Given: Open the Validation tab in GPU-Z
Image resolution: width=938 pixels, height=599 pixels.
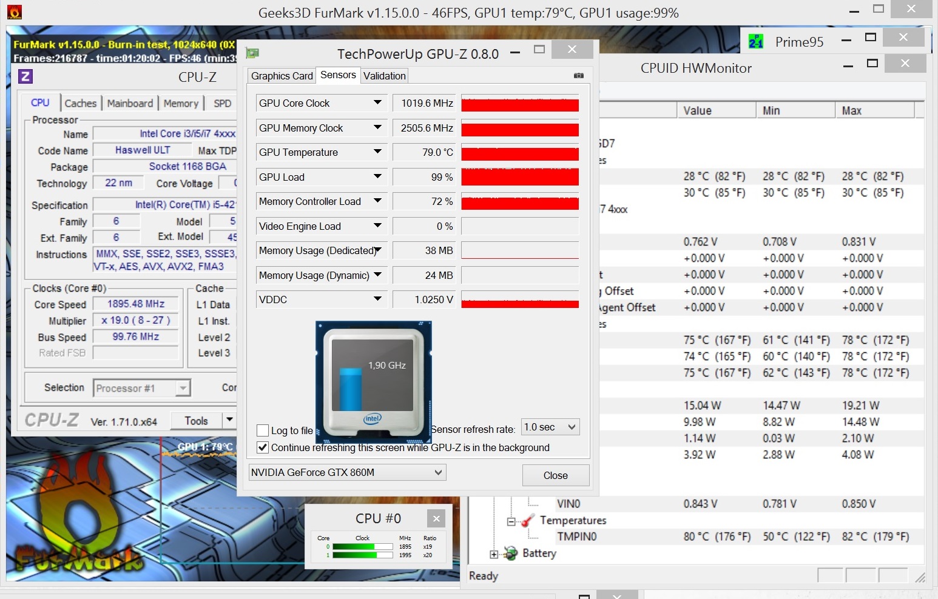Looking at the screenshot, I should click(x=385, y=76).
